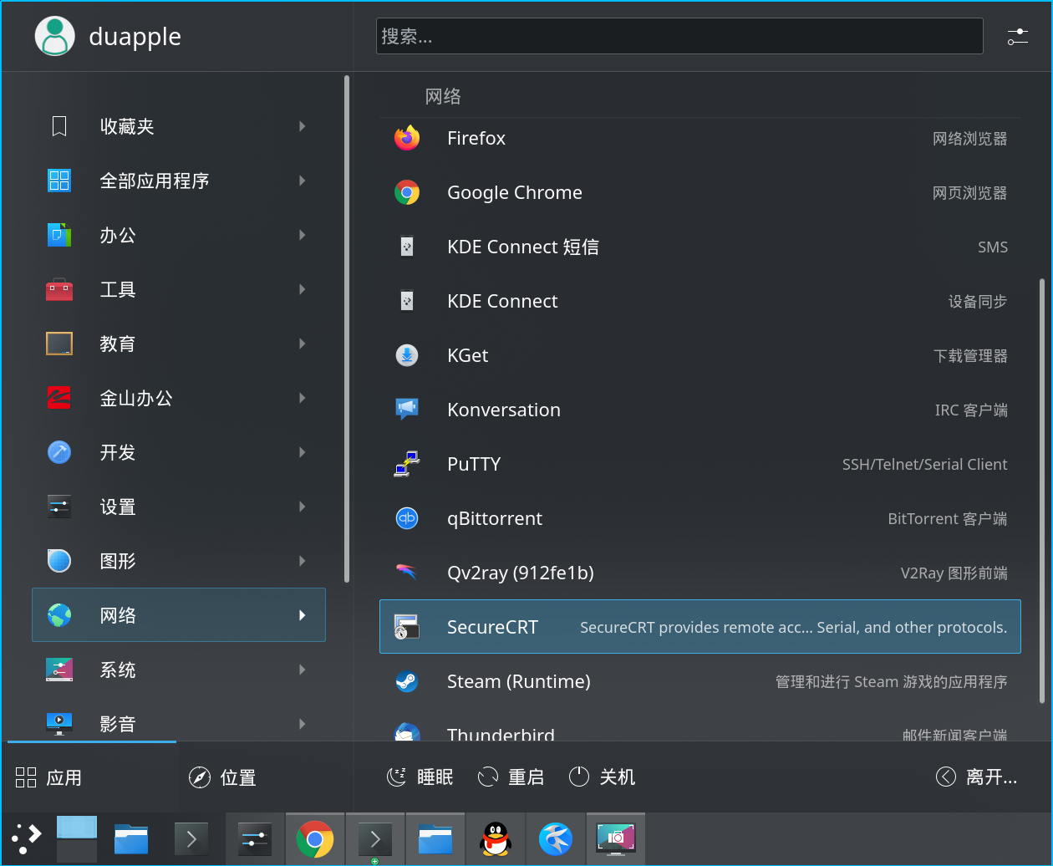Screen dimensions: 1053x866
Task: Open the terminal in the taskbar with green plus
Action: coord(375,838)
